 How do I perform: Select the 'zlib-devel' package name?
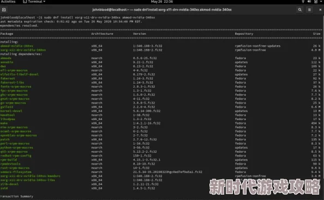coord(9,184)
